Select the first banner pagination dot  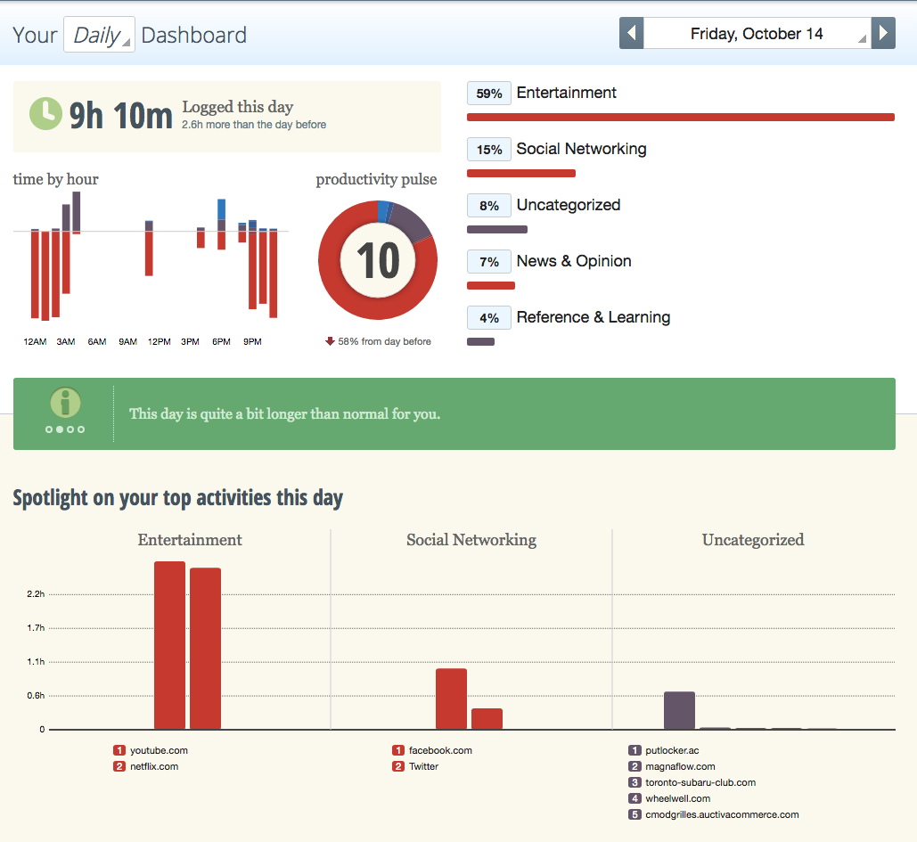tap(49, 429)
